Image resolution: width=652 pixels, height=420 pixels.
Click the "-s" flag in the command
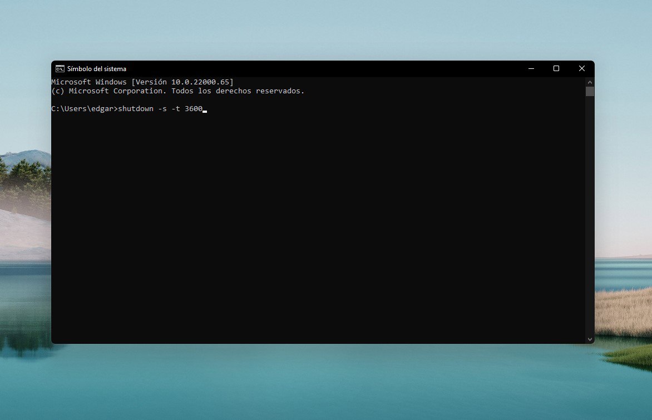point(162,108)
